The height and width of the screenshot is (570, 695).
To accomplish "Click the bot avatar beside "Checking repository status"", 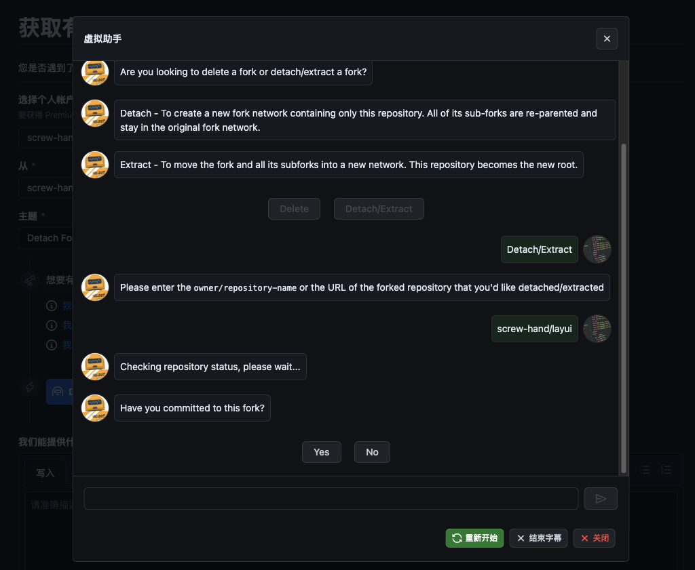I will 95,367.
